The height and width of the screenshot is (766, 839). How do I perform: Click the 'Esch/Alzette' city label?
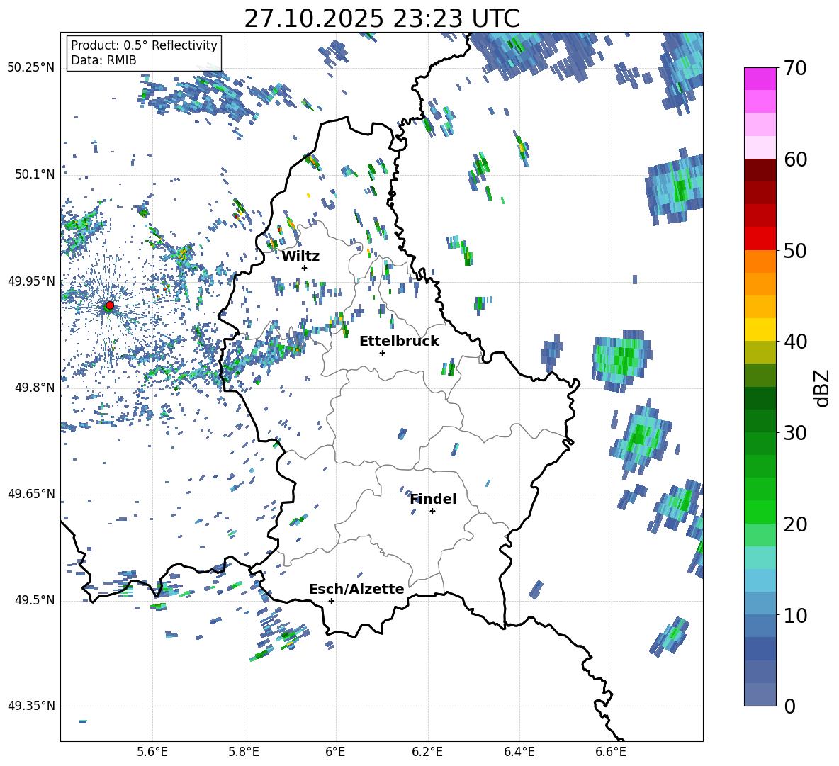tap(356, 589)
